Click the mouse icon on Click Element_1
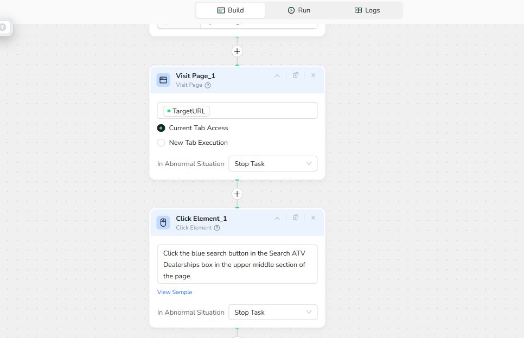The image size is (524, 338). (163, 222)
